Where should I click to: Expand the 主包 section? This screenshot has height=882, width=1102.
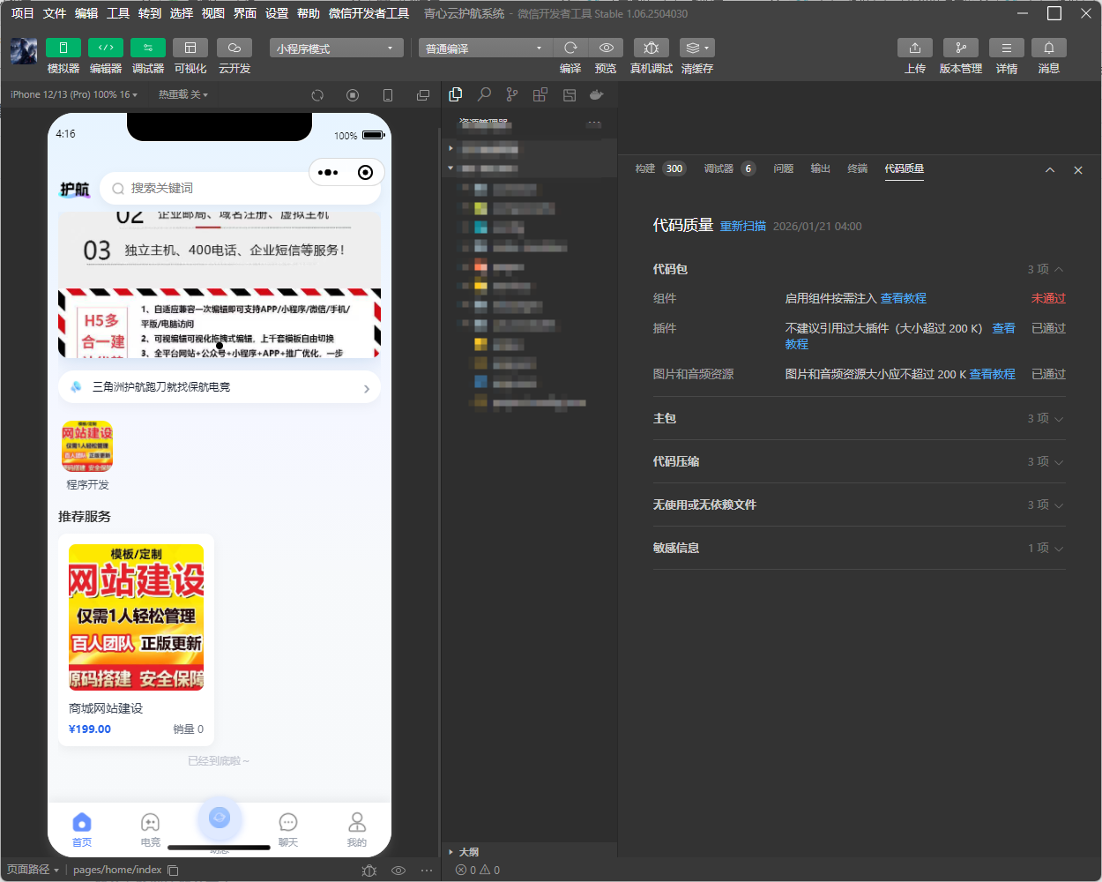pos(859,418)
